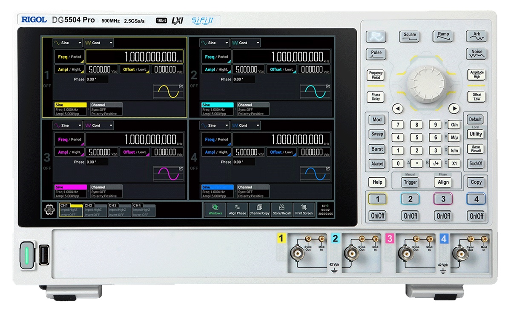Select the magenta channel 3 key
Screen dimensions: 511x313
pyautogui.click(x=443, y=199)
